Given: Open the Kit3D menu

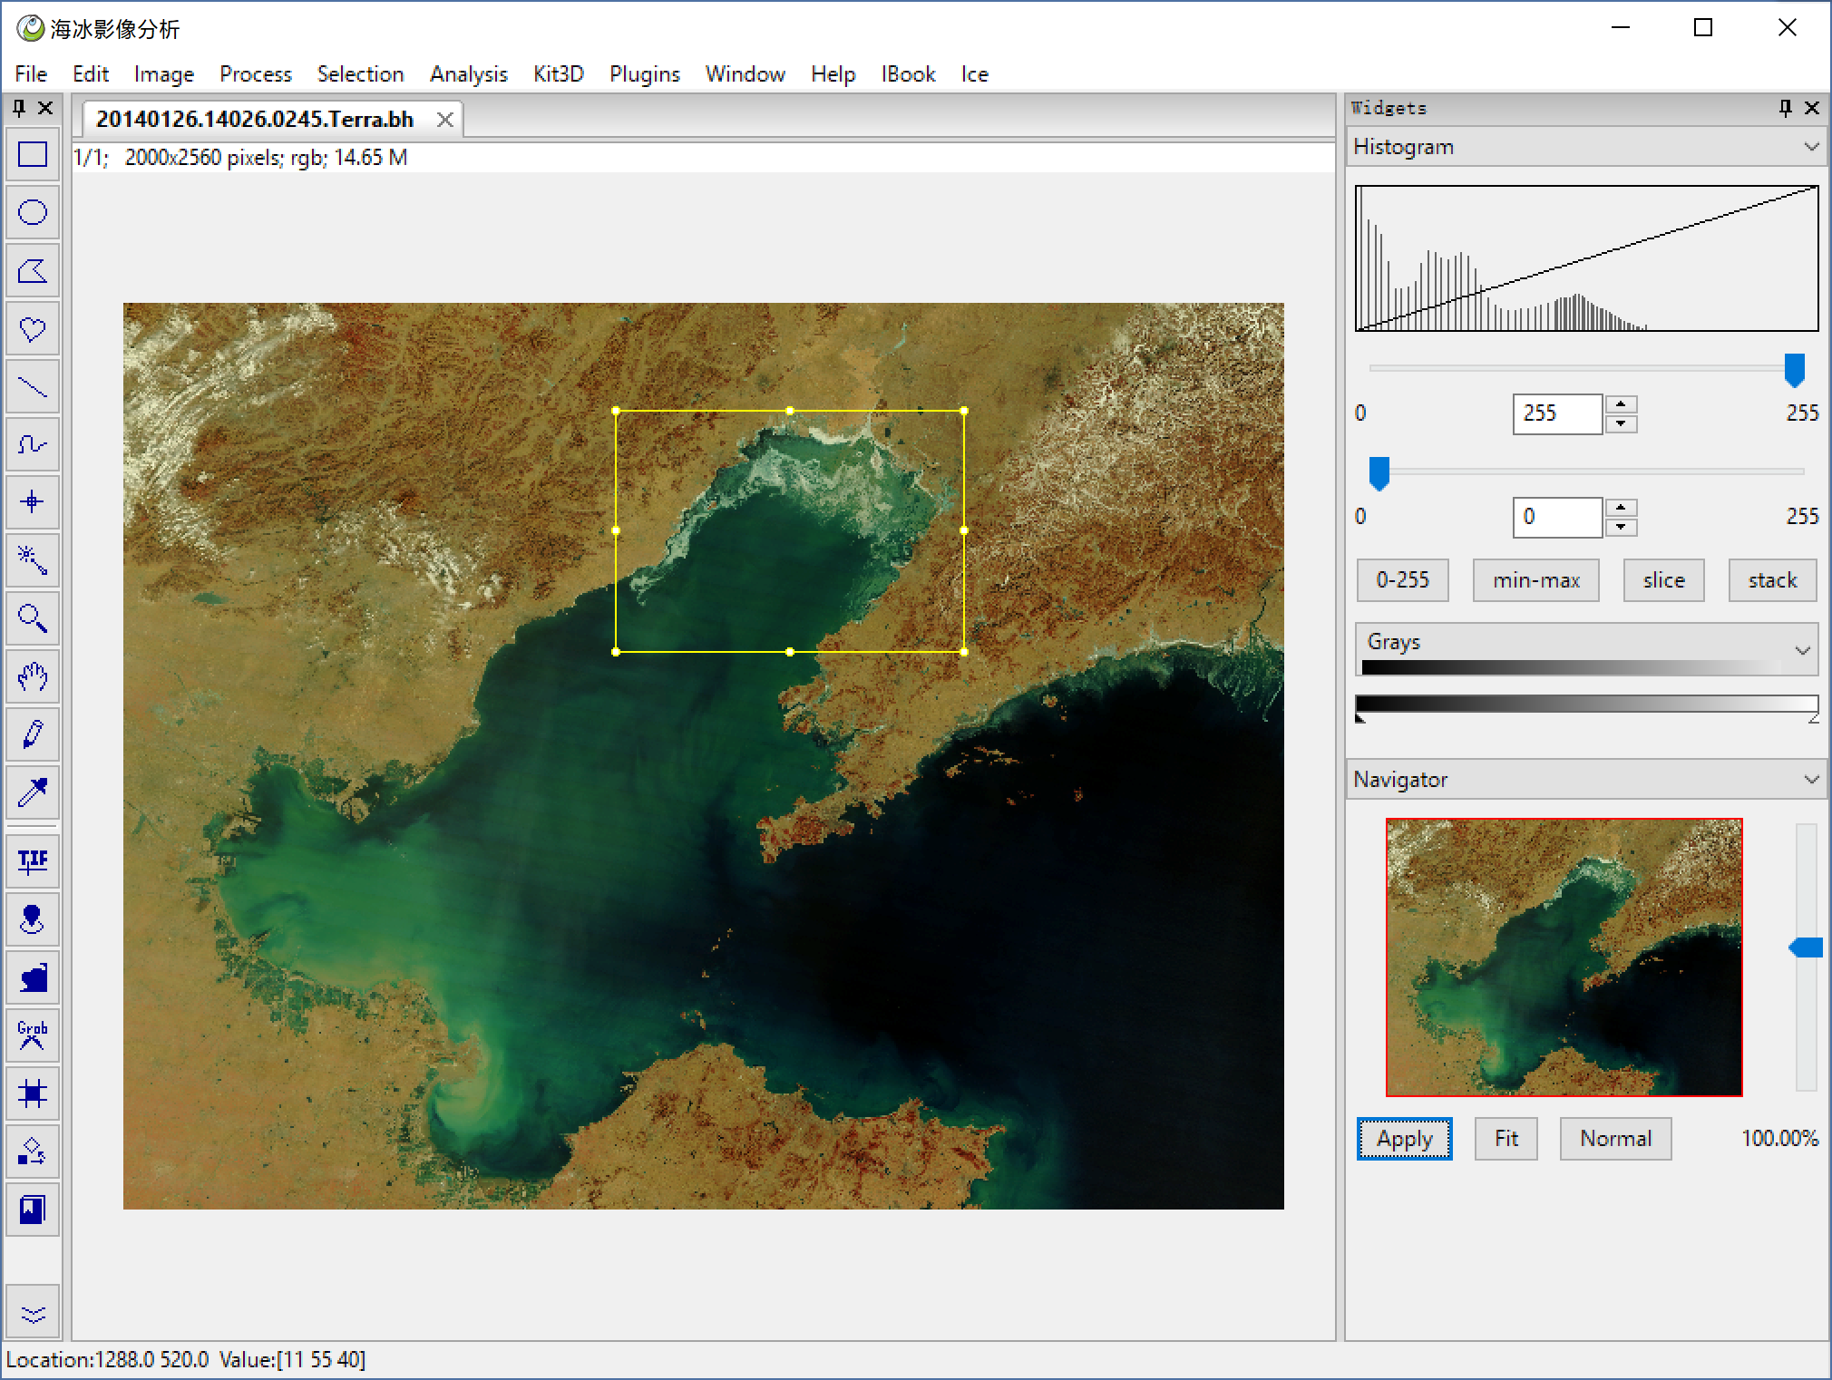Looking at the screenshot, I should [x=558, y=74].
